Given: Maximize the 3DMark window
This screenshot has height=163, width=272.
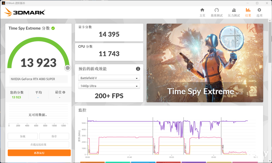Looking at the screenshot, I should [257, 3].
